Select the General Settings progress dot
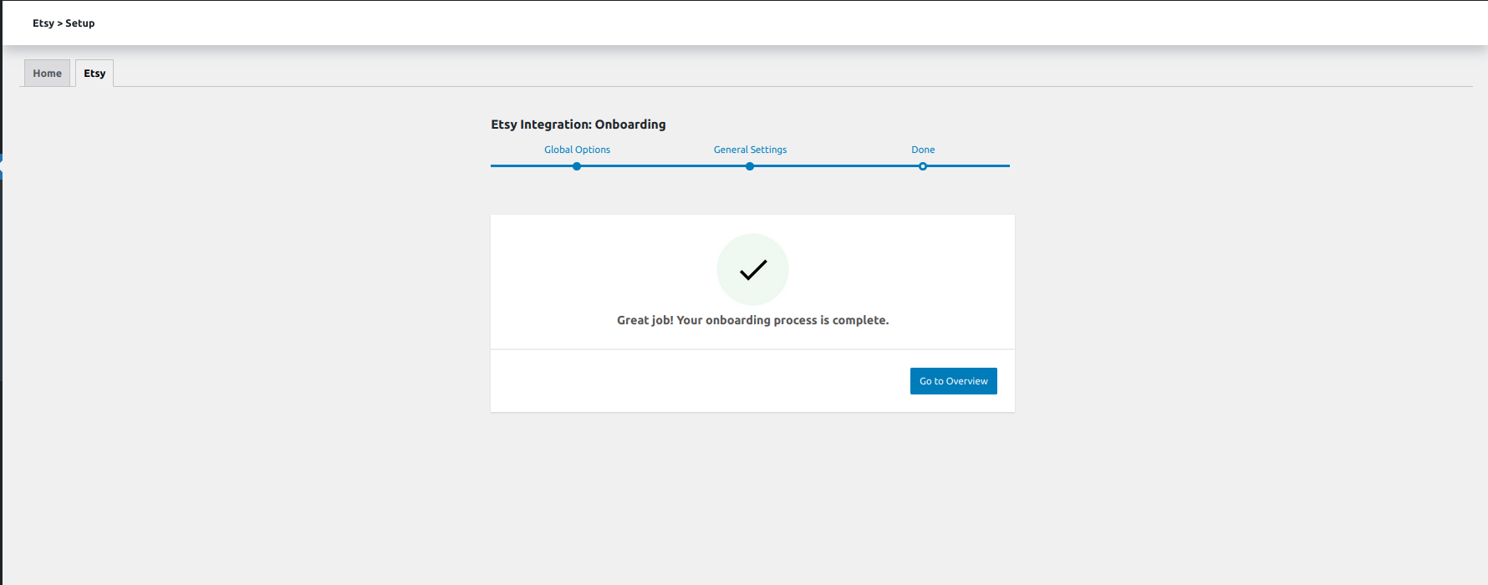 click(750, 166)
